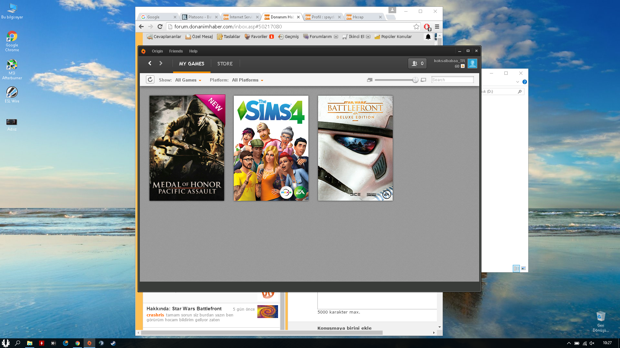The image size is (620, 348).
Task: Switch to the Platoons browser tab
Action: [200, 17]
